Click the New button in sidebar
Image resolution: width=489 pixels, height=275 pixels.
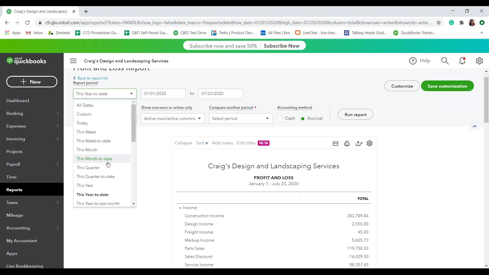tap(32, 82)
